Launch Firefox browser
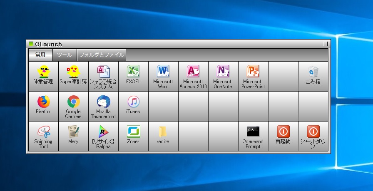The height and width of the screenshot is (191, 373). (x=43, y=106)
